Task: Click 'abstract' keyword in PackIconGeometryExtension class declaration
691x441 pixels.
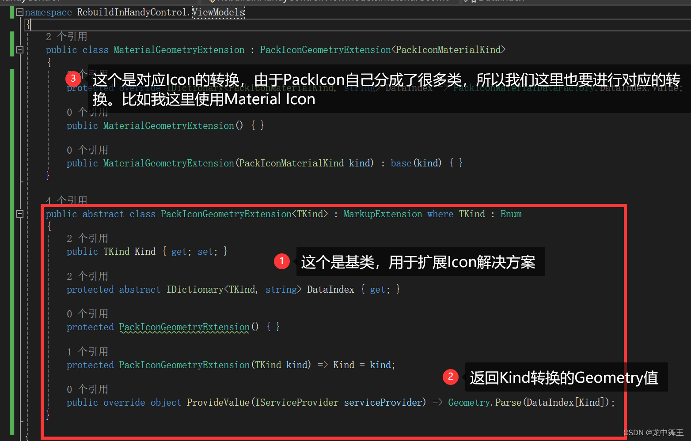Action: pos(103,214)
